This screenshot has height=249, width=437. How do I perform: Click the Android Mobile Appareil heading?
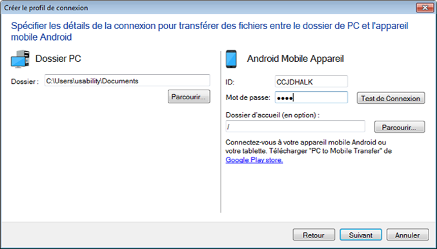296,59
